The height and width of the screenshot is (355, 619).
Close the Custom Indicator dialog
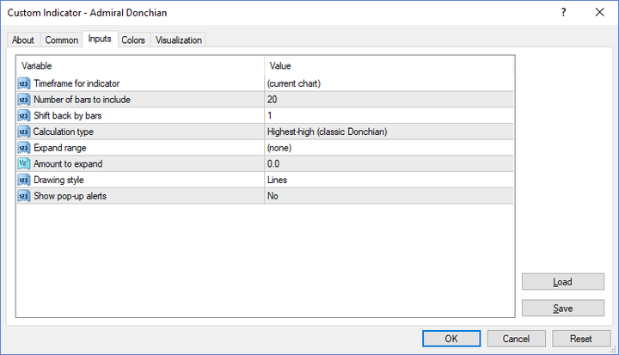click(599, 12)
